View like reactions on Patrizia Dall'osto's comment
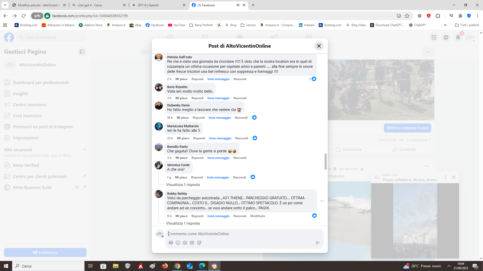Image resolution: width=483 pixels, height=271 pixels. click(x=313, y=79)
